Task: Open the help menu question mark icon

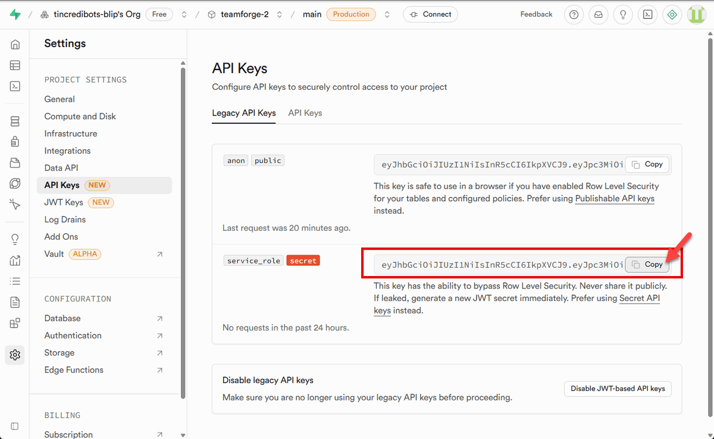Action: click(574, 14)
